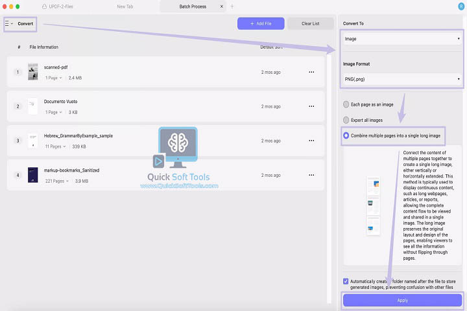Expand page range of scanned-pdf
467x311 pixels.
[54, 78]
